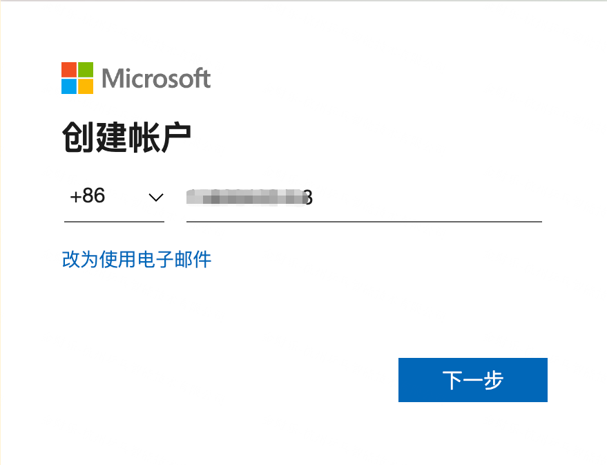
Task: Select the 创建帐户 heading text
Action: pos(126,137)
